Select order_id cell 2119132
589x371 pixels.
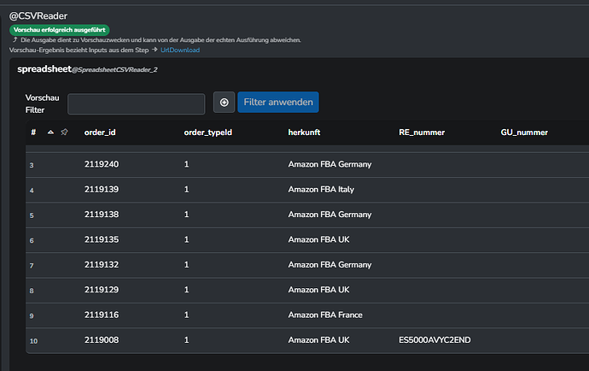point(102,265)
